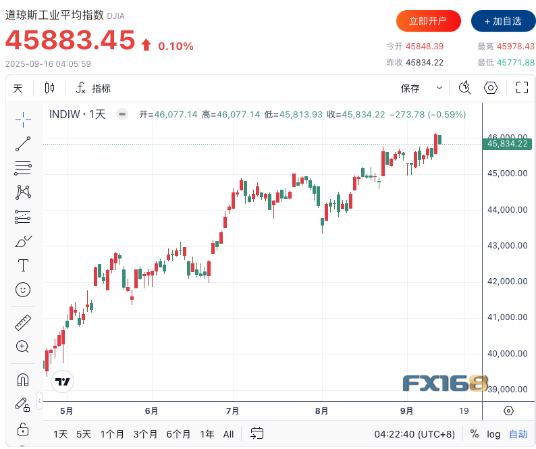Click the + 加自选 button

[503, 21]
